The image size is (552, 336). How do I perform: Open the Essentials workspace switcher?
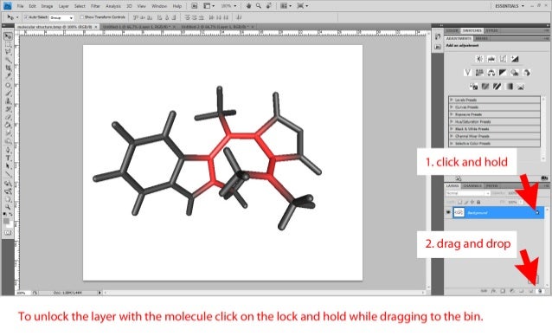[510, 6]
